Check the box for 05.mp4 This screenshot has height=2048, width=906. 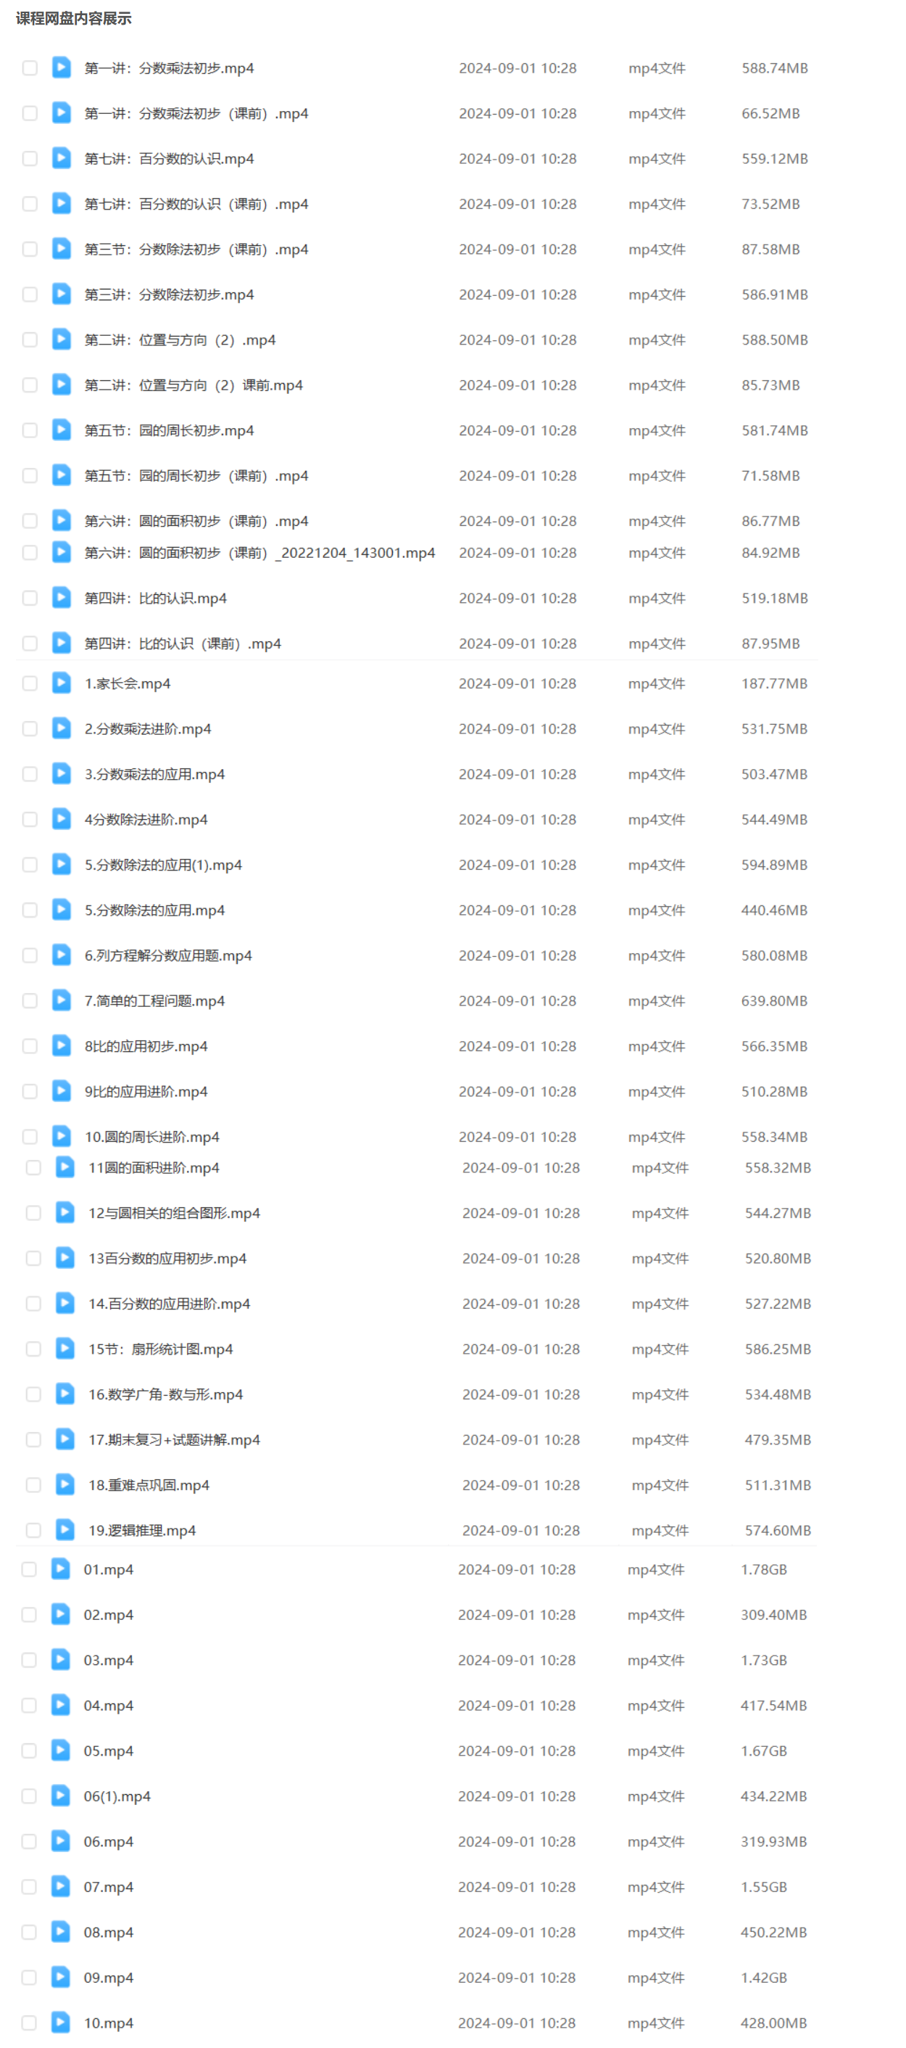tap(30, 1750)
